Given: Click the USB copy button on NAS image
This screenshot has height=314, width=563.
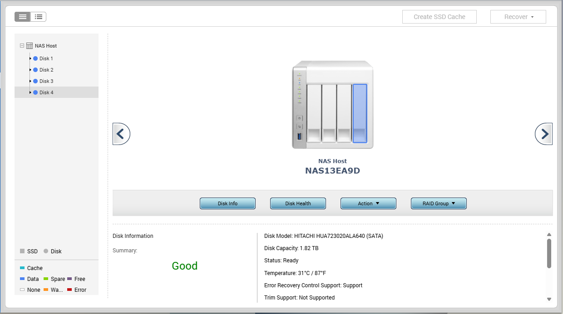Looking at the screenshot, I should coord(299,126).
